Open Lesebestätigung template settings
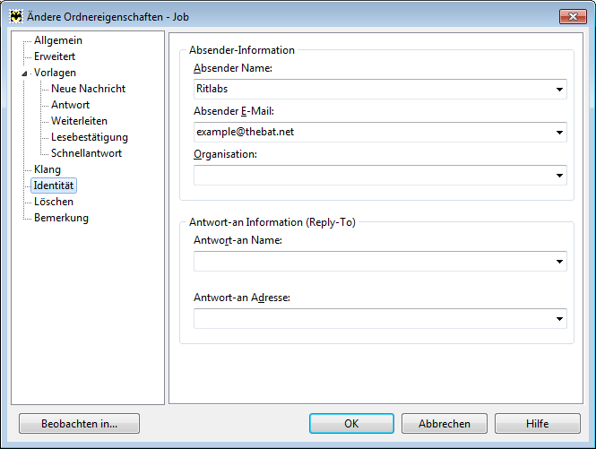 [90, 137]
